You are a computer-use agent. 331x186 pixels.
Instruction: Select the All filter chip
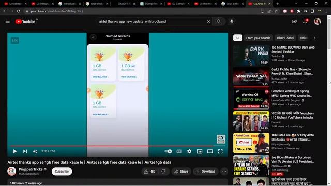237,38
